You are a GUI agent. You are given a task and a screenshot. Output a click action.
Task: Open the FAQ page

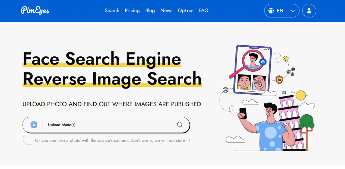pos(204,10)
